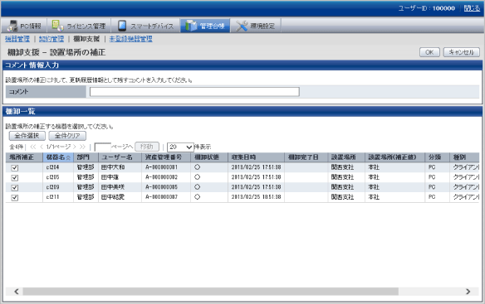Select the スマートデバイス phone icon
The image size is (485, 304).
coord(122,26)
